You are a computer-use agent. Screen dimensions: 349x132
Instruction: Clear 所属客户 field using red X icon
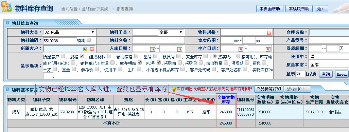click(x=92, y=49)
